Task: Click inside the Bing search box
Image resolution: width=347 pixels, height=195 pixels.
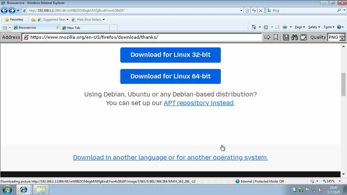Action: click(304, 11)
